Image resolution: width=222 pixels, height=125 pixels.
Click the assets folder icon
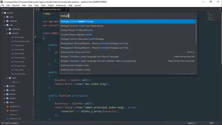(8, 86)
